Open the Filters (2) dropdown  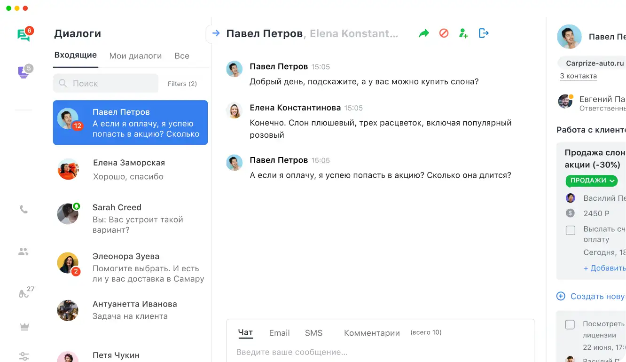pyautogui.click(x=182, y=84)
